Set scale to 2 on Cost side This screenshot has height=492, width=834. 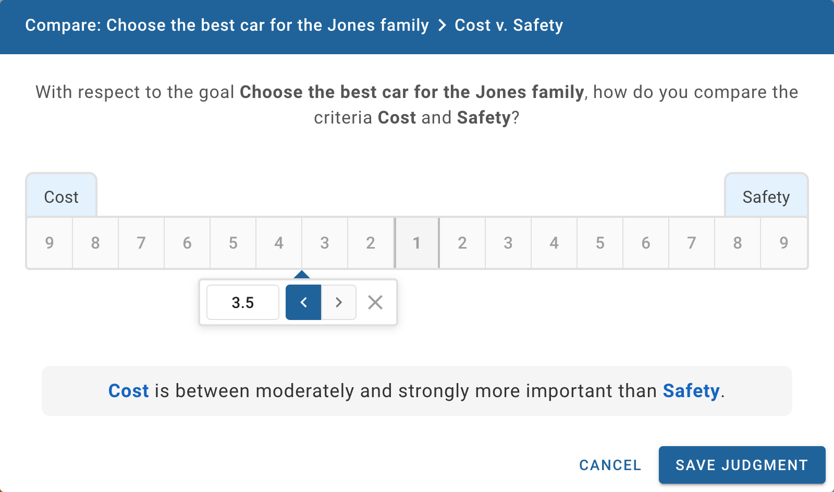pos(371,243)
